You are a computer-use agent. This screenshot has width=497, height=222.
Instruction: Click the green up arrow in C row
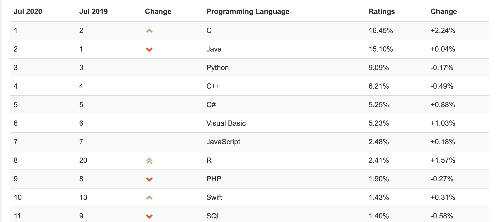(149, 31)
